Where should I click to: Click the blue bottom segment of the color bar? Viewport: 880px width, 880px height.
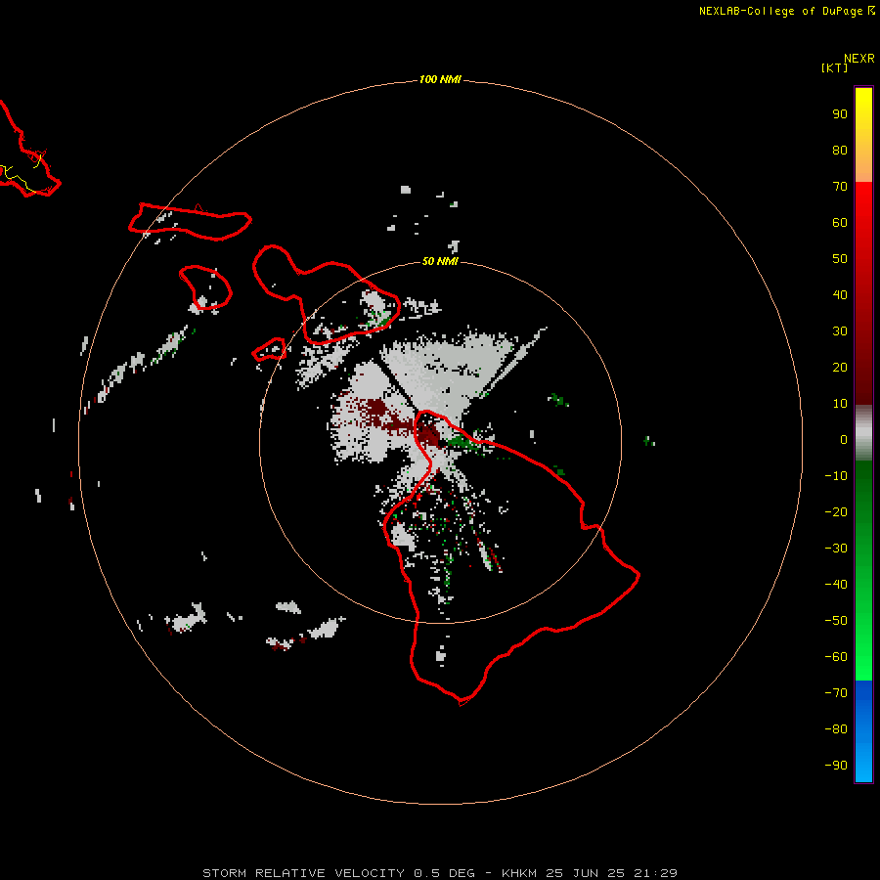point(863,731)
